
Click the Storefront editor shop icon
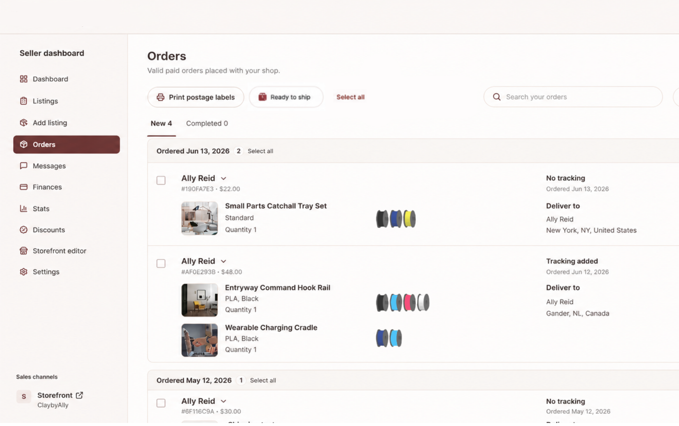coord(23,251)
